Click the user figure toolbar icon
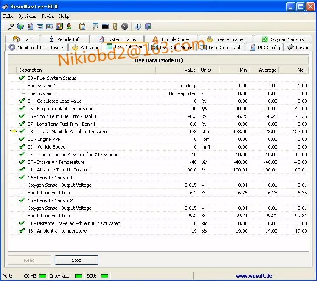The width and height of the screenshot is (317, 281). click(69, 26)
